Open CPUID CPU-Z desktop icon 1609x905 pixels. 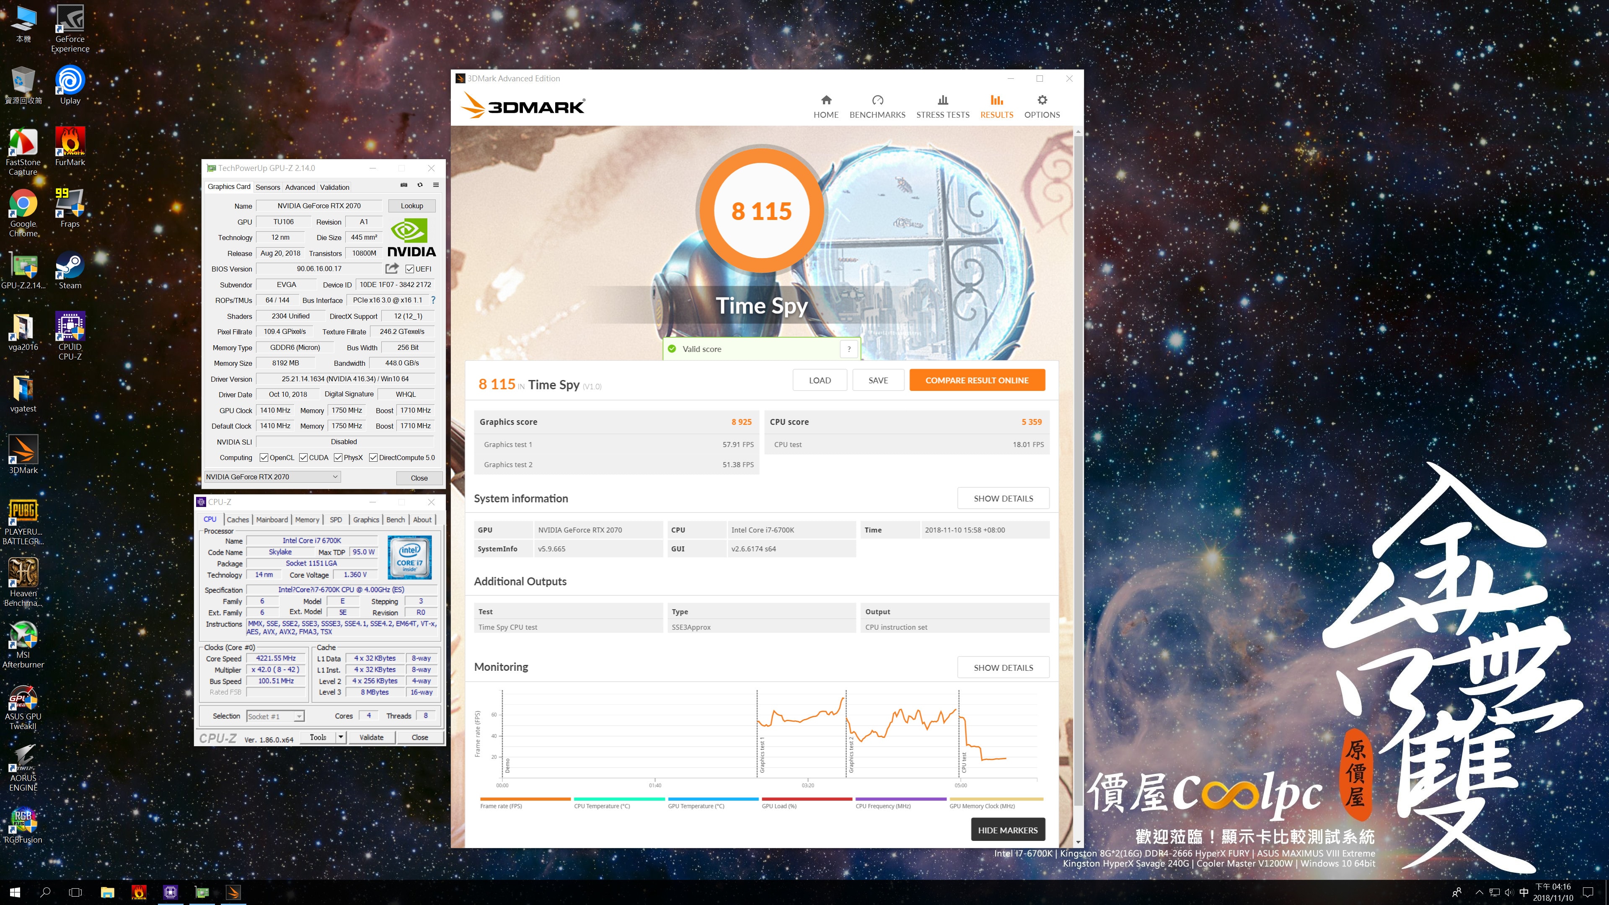pyautogui.click(x=70, y=336)
